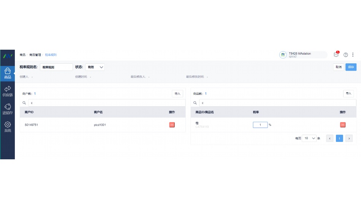Open the 系统 settings gear module
This screenshot has height=209, width=361.
point(7,127)
